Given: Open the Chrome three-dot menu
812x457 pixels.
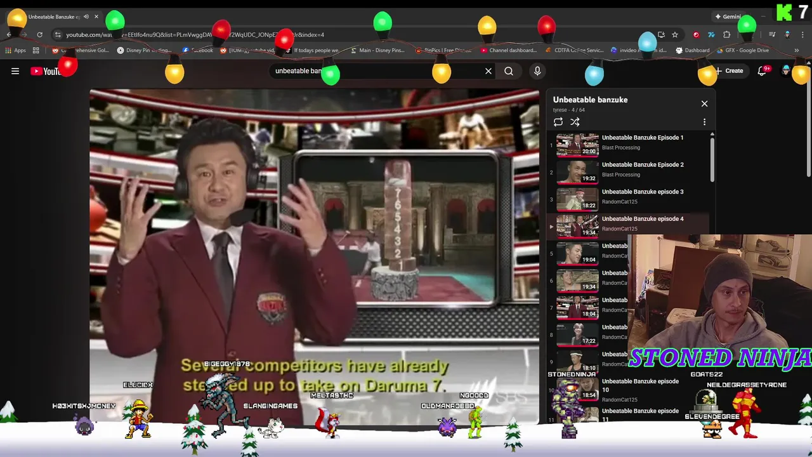Looking at the screenshot, I should point(802,35).
